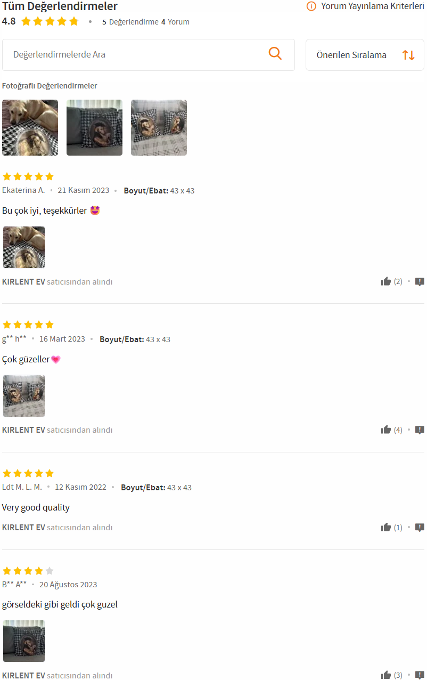Open first gallery photo with dog on pillow
Screen dimensions: 427x680
(x=30, y=127)
